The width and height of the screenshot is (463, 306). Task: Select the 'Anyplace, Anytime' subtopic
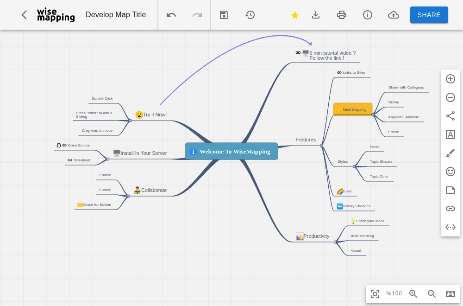coord(403,117)
